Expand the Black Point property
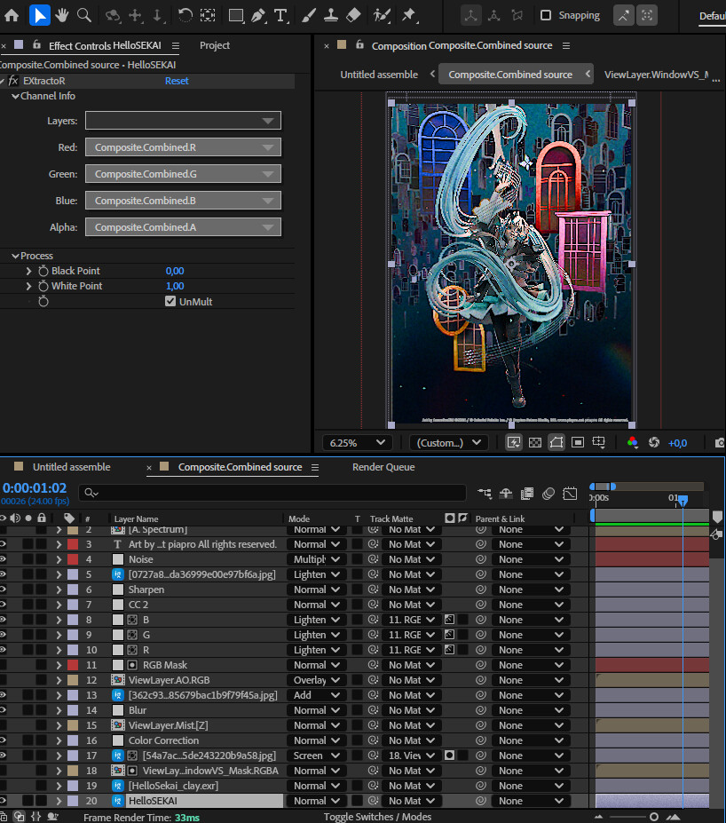Image resolution: width=726 pixels, height=823 pixels. point(28,271)
